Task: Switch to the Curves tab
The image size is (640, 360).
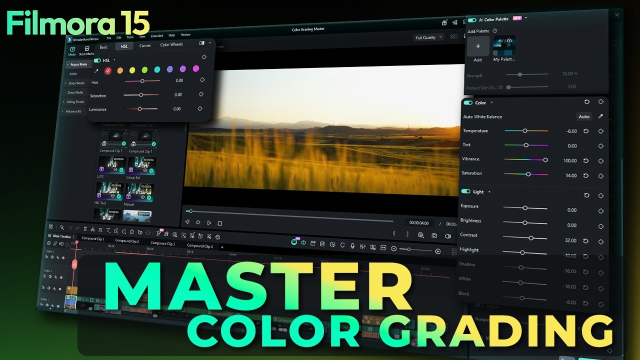Action: (145, 45)
